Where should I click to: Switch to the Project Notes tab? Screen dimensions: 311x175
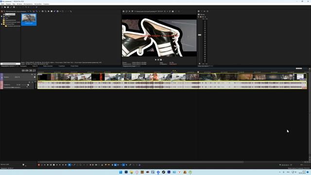click(74, 66)
